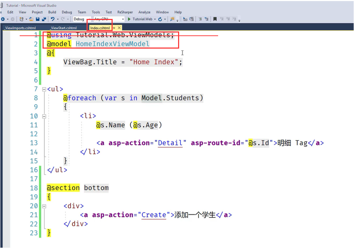Click the asp-route-id attribute on line 13
354x248 pixels.
click(x=216, y=143)
